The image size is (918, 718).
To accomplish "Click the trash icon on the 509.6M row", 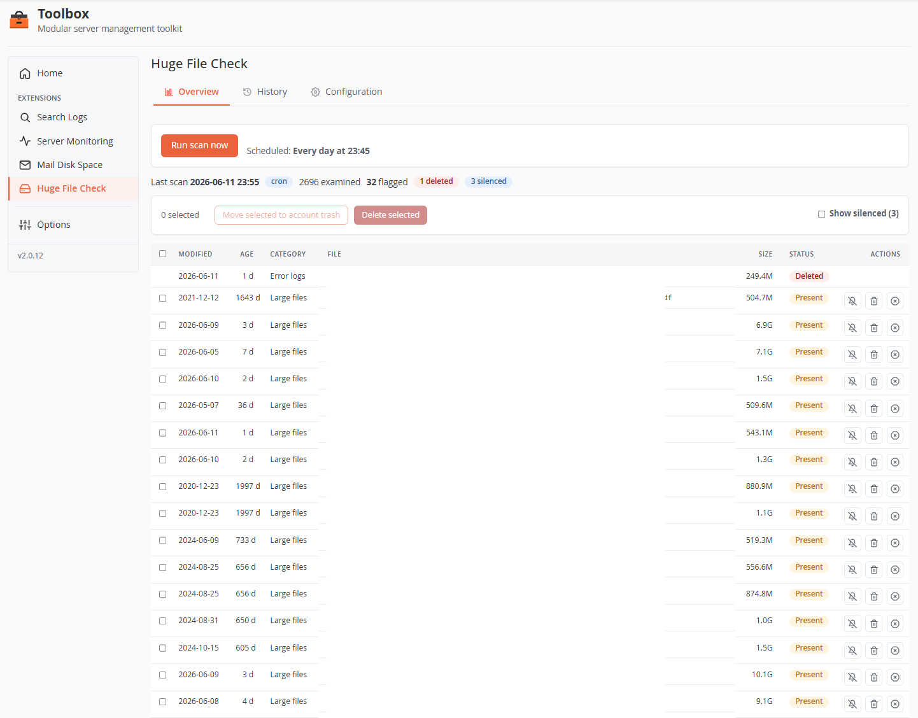I will coord(874,409).
